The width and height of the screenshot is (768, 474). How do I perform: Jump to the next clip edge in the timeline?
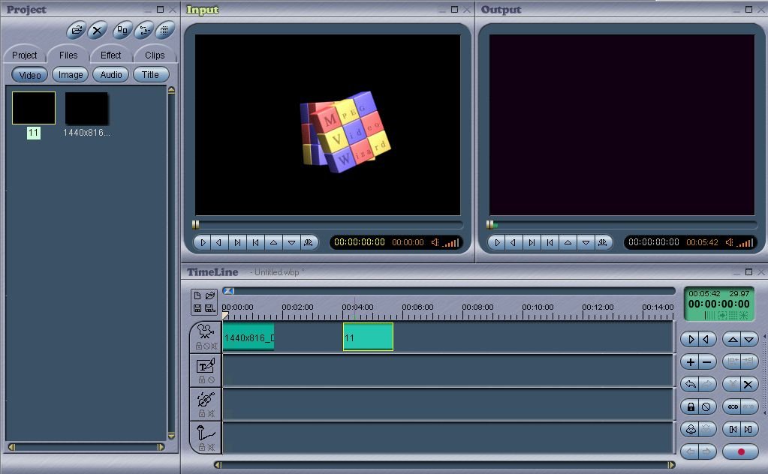(x=748, y=430)
